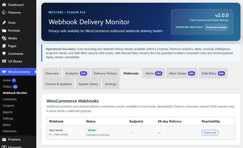Image resolution: width=243 pixels, height=148 pixels.
Task: Click the Check now reachability button
Action: pos(210,133)
